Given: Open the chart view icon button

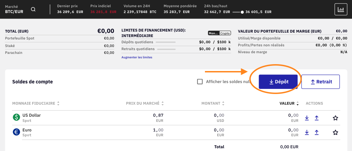Looking at the screenshot, I should tap(341, 9).
